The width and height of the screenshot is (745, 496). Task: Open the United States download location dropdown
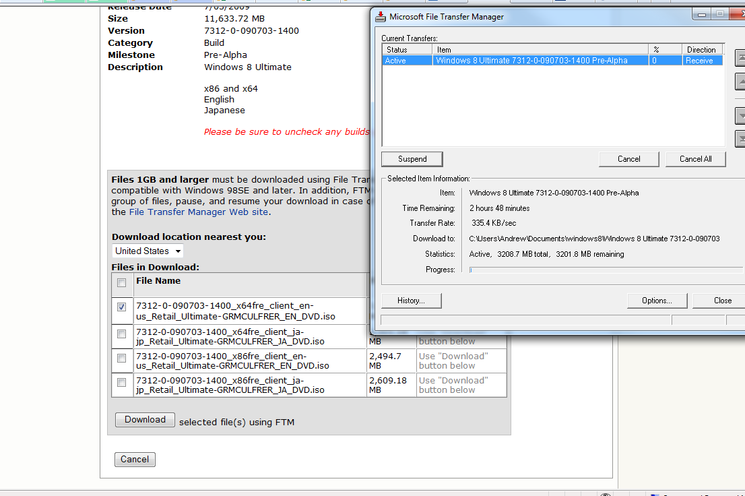[148, 251]
